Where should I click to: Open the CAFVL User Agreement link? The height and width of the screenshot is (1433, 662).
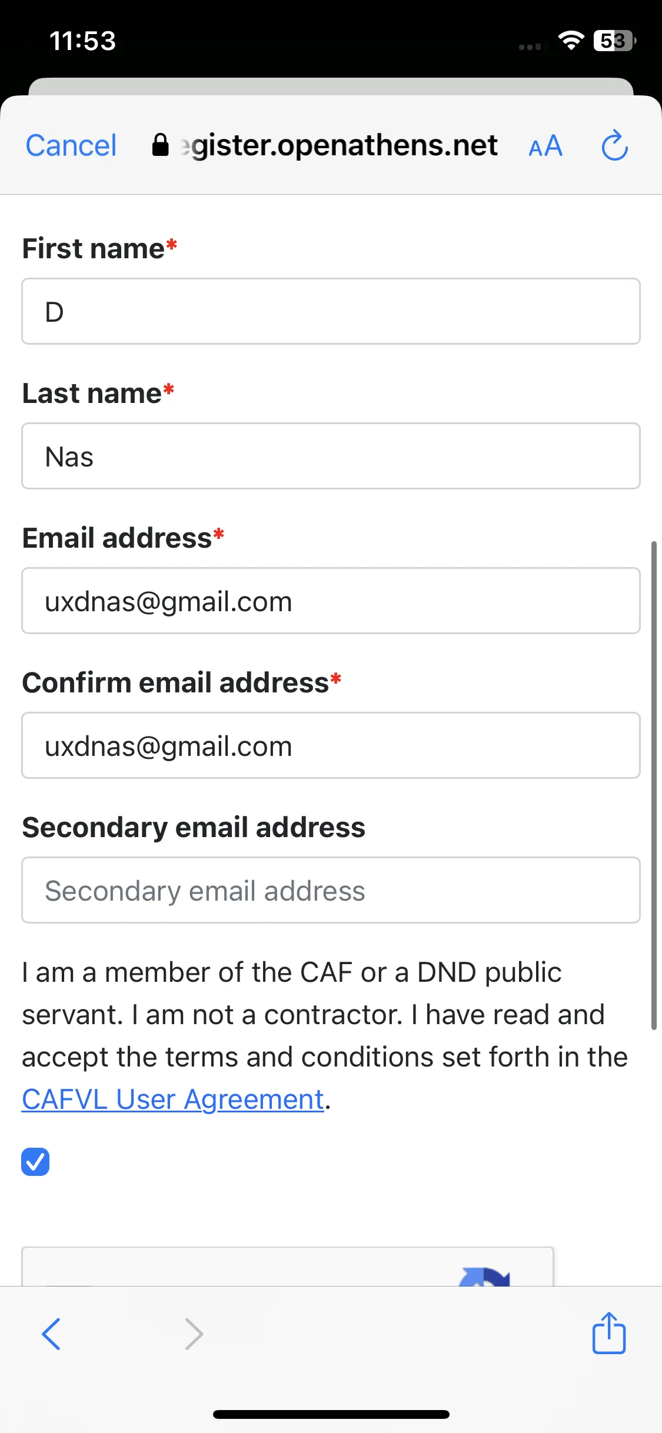[x=173, y=1099]
